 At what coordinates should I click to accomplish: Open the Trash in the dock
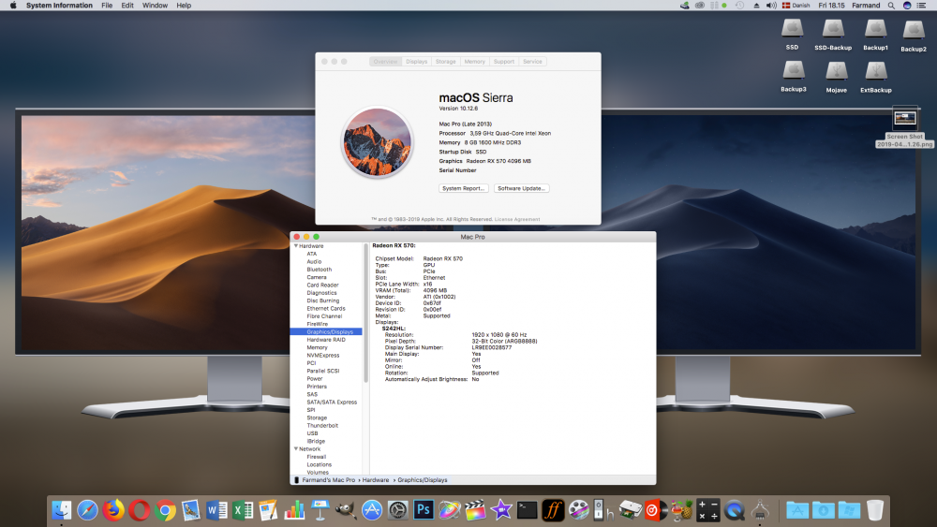pyautogui.click(x=875, y=510)
